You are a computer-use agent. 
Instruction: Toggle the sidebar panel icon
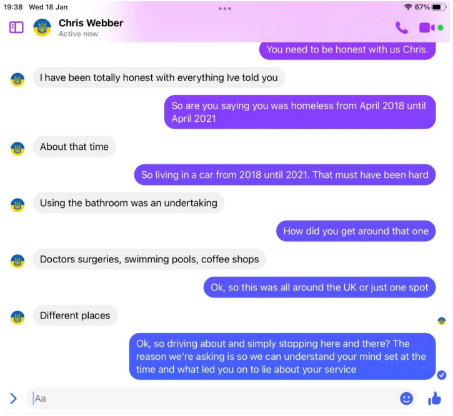click(x=16, y=27)
